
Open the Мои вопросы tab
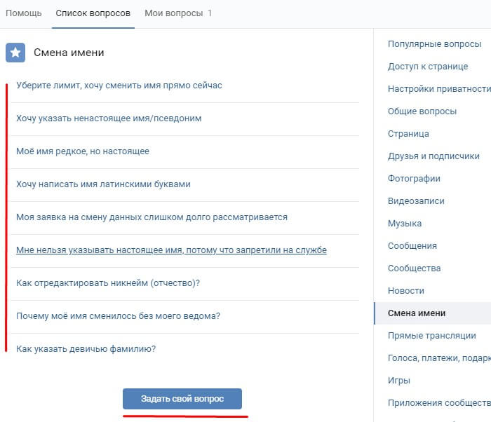click(178, 13)
